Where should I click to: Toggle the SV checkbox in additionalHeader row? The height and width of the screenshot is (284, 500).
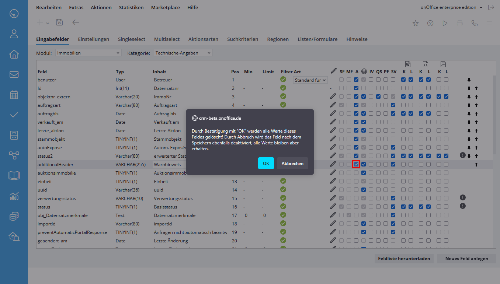pos(393,164)
